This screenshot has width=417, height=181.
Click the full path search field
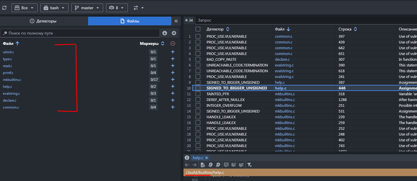[x=80, y=33]
